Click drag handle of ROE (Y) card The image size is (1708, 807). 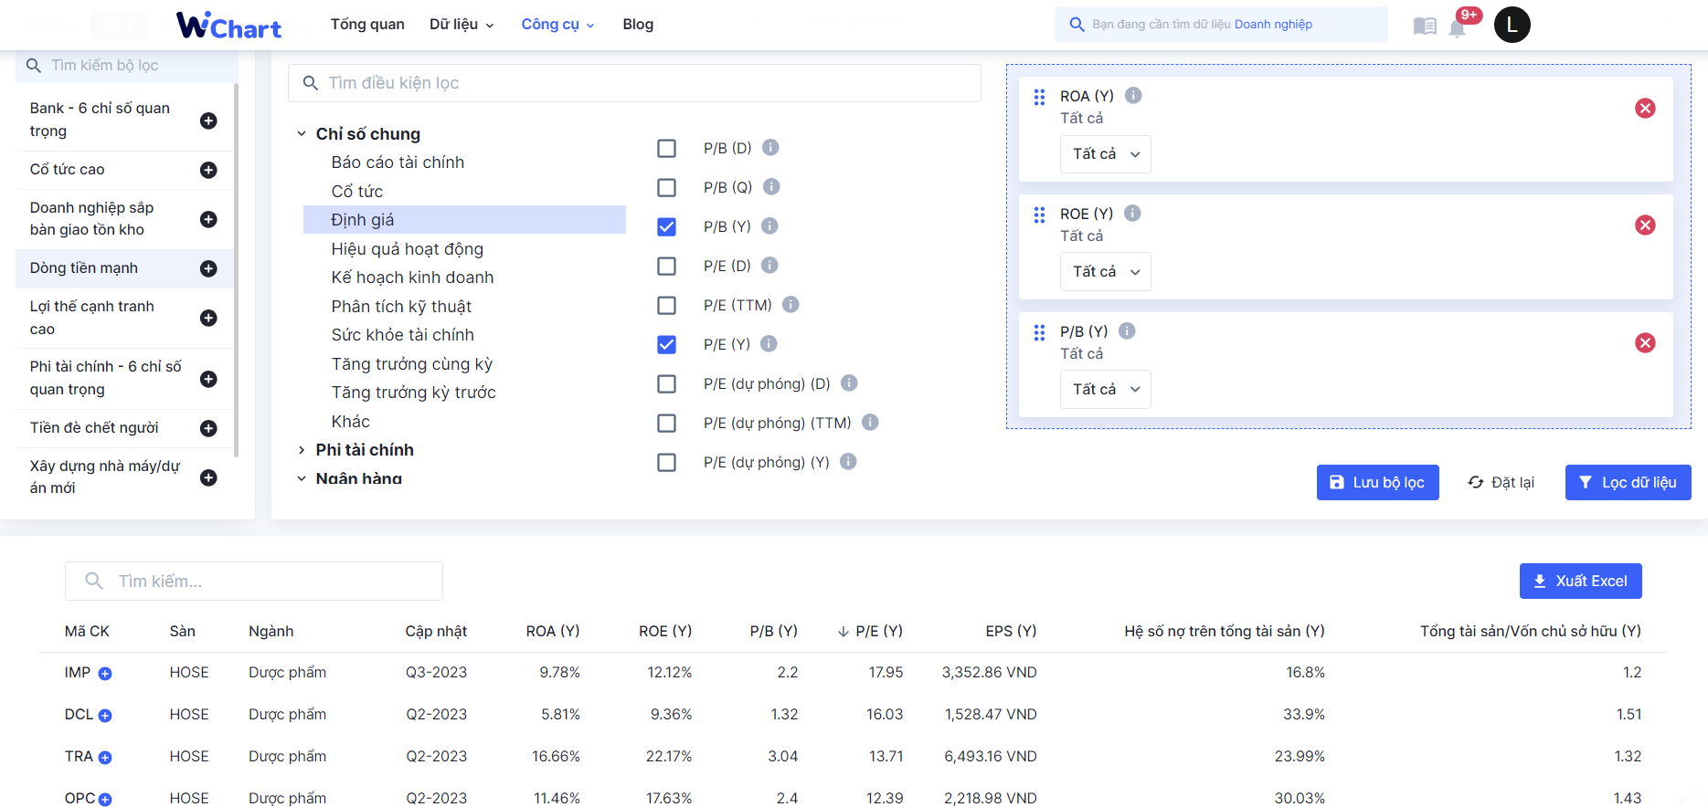click(x=1039, y=215)
